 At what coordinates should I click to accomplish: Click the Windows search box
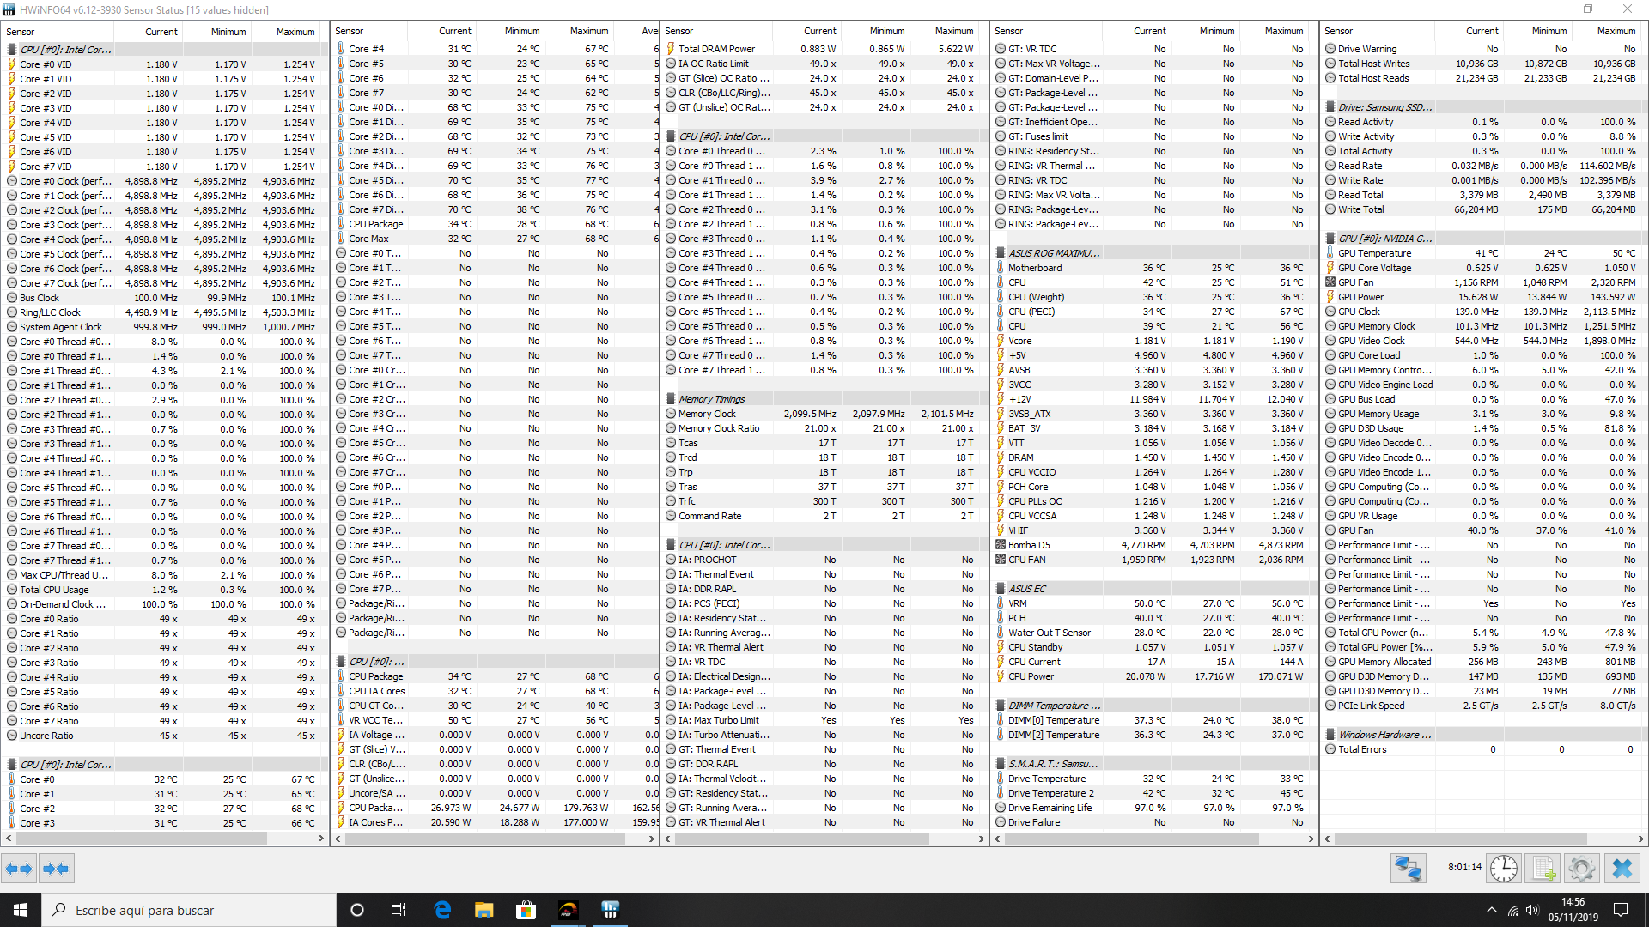point(189,910)
